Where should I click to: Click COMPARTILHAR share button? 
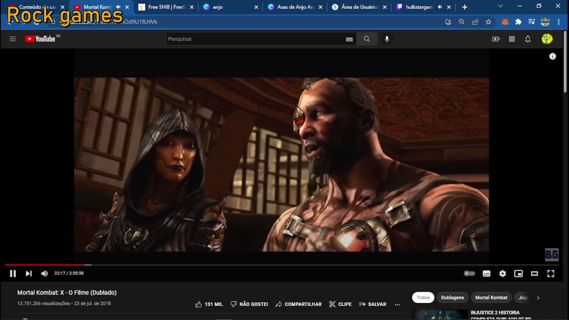298,304
